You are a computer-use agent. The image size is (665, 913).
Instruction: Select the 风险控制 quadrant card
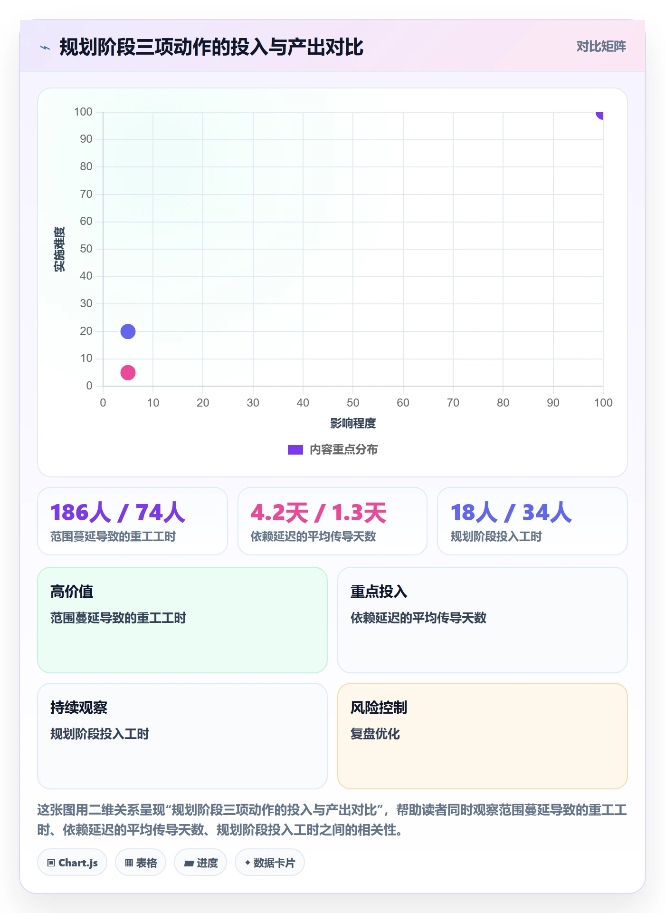pos(483,736)
